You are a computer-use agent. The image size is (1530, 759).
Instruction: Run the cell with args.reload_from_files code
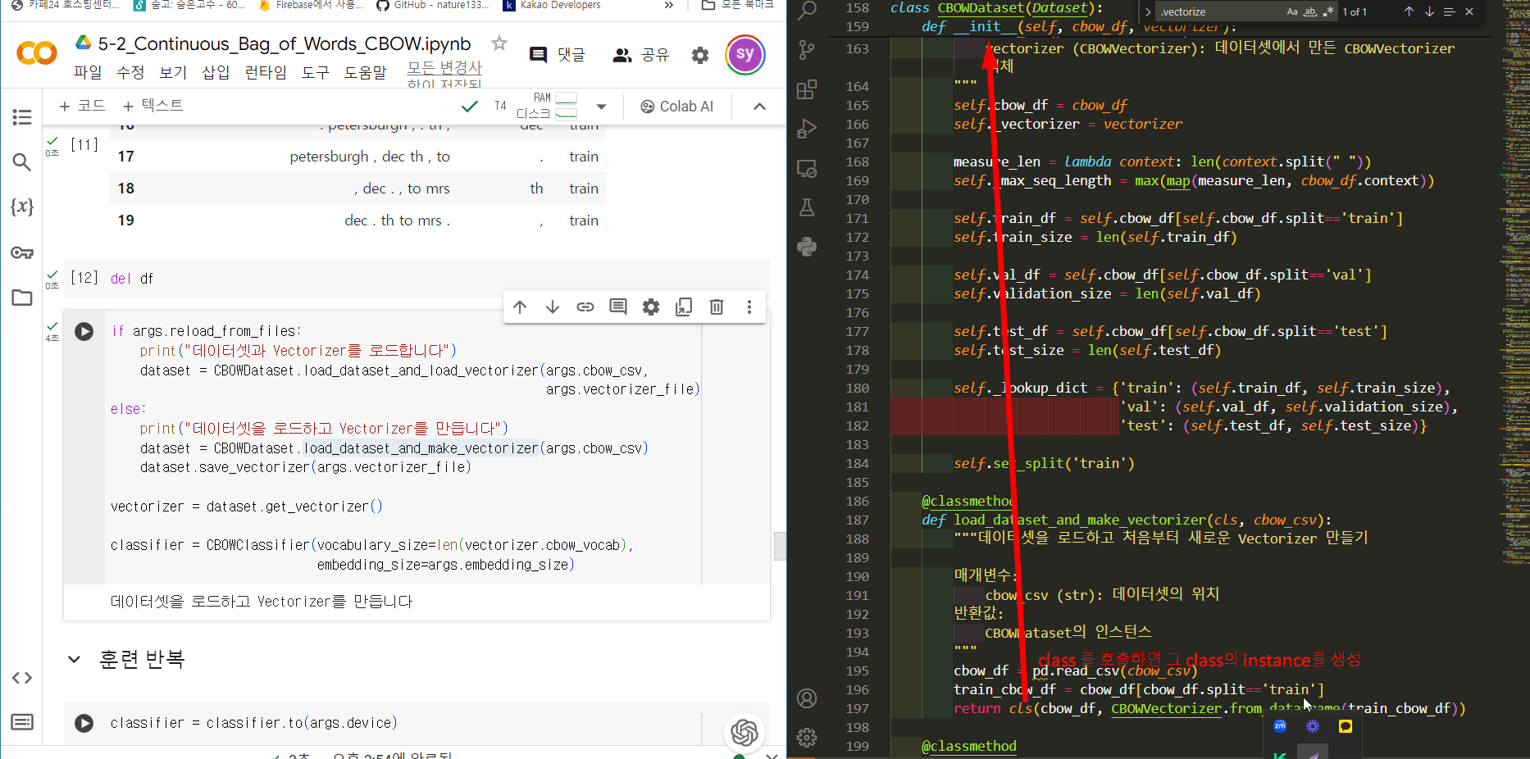84,331
